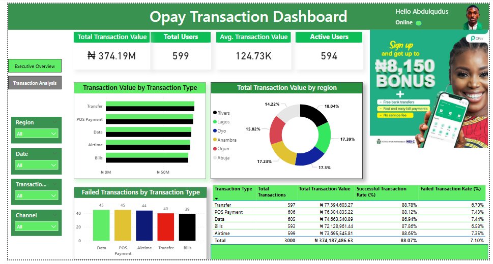Select the Total Users card
This screenshot has width=493, height=264.
click(x=181, y=51)
